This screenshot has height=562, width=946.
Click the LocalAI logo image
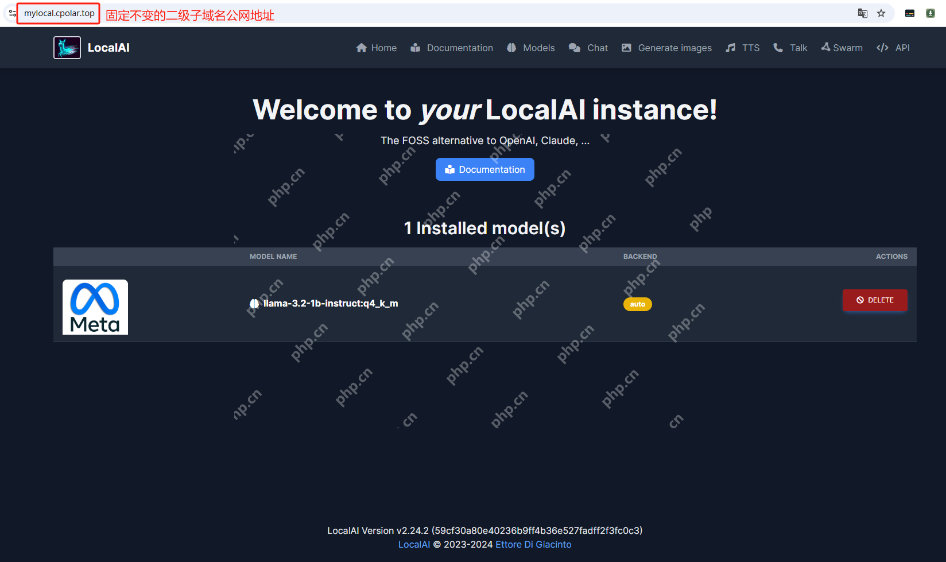pyautogui.click(x=67, y=48)
